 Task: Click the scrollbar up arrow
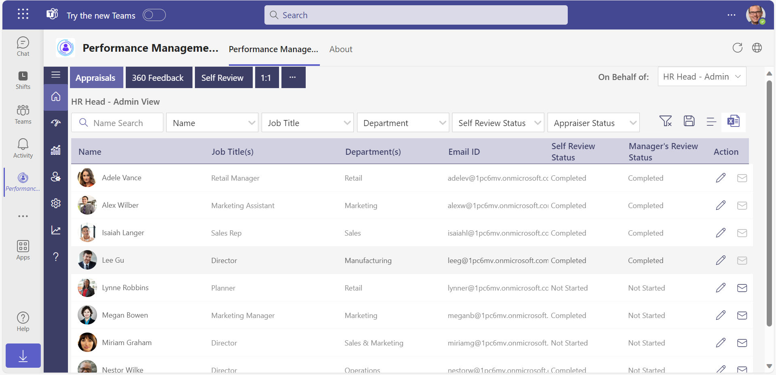(769, 74)
